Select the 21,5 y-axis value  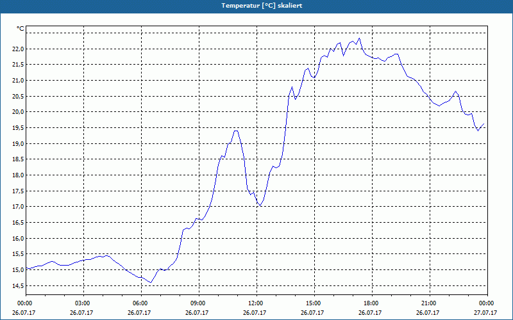[x=18, y=65]
